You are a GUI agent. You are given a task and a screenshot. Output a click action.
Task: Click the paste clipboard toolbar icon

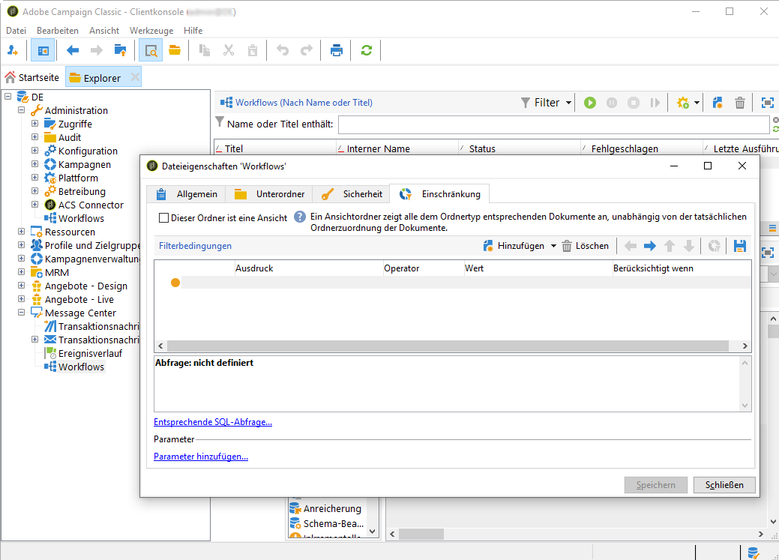(253, 50)
